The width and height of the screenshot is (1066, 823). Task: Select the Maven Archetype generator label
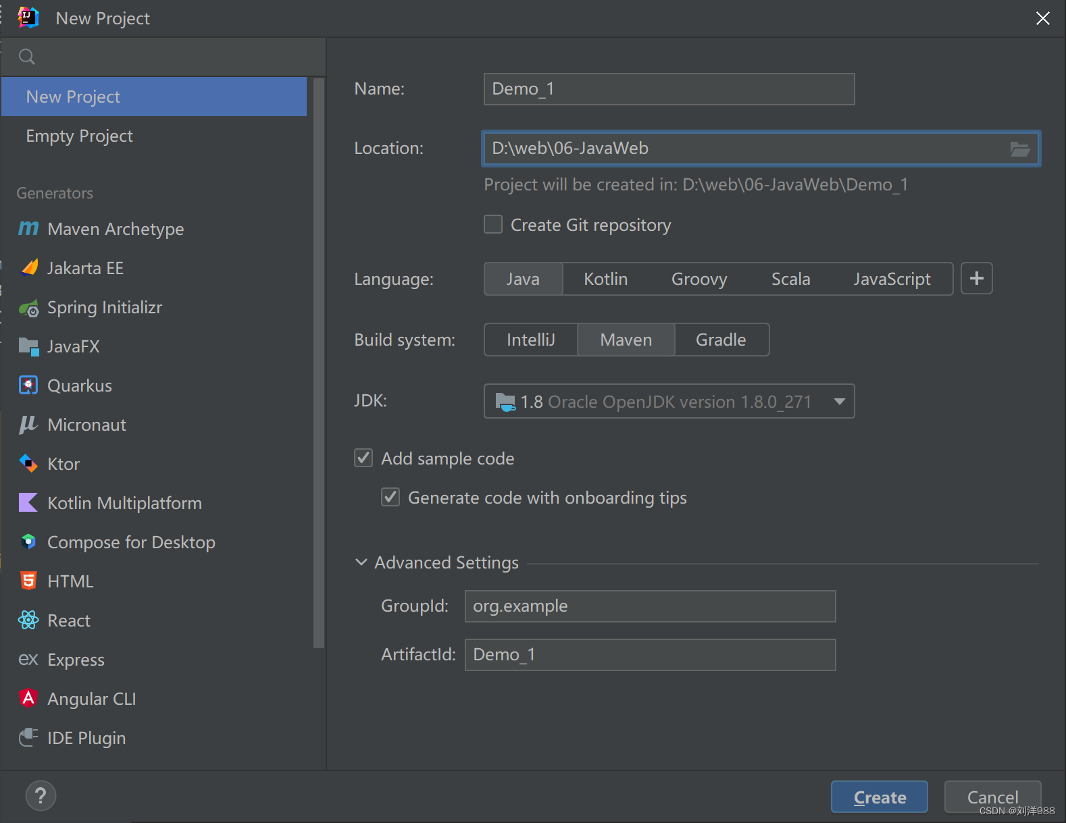coord(116,230)
